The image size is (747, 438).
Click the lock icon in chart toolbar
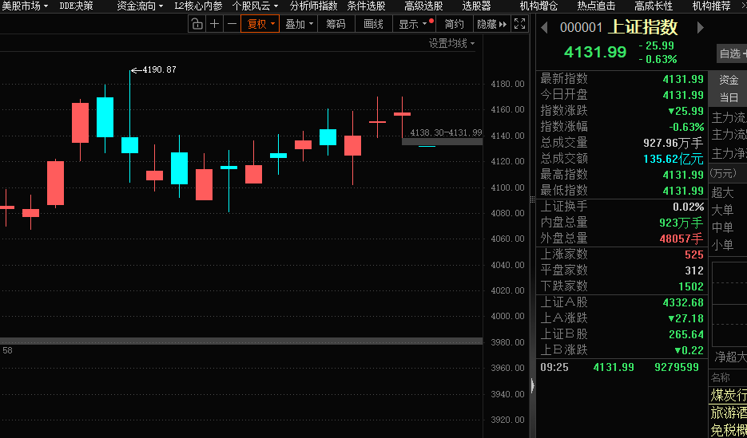pos(197,24)
